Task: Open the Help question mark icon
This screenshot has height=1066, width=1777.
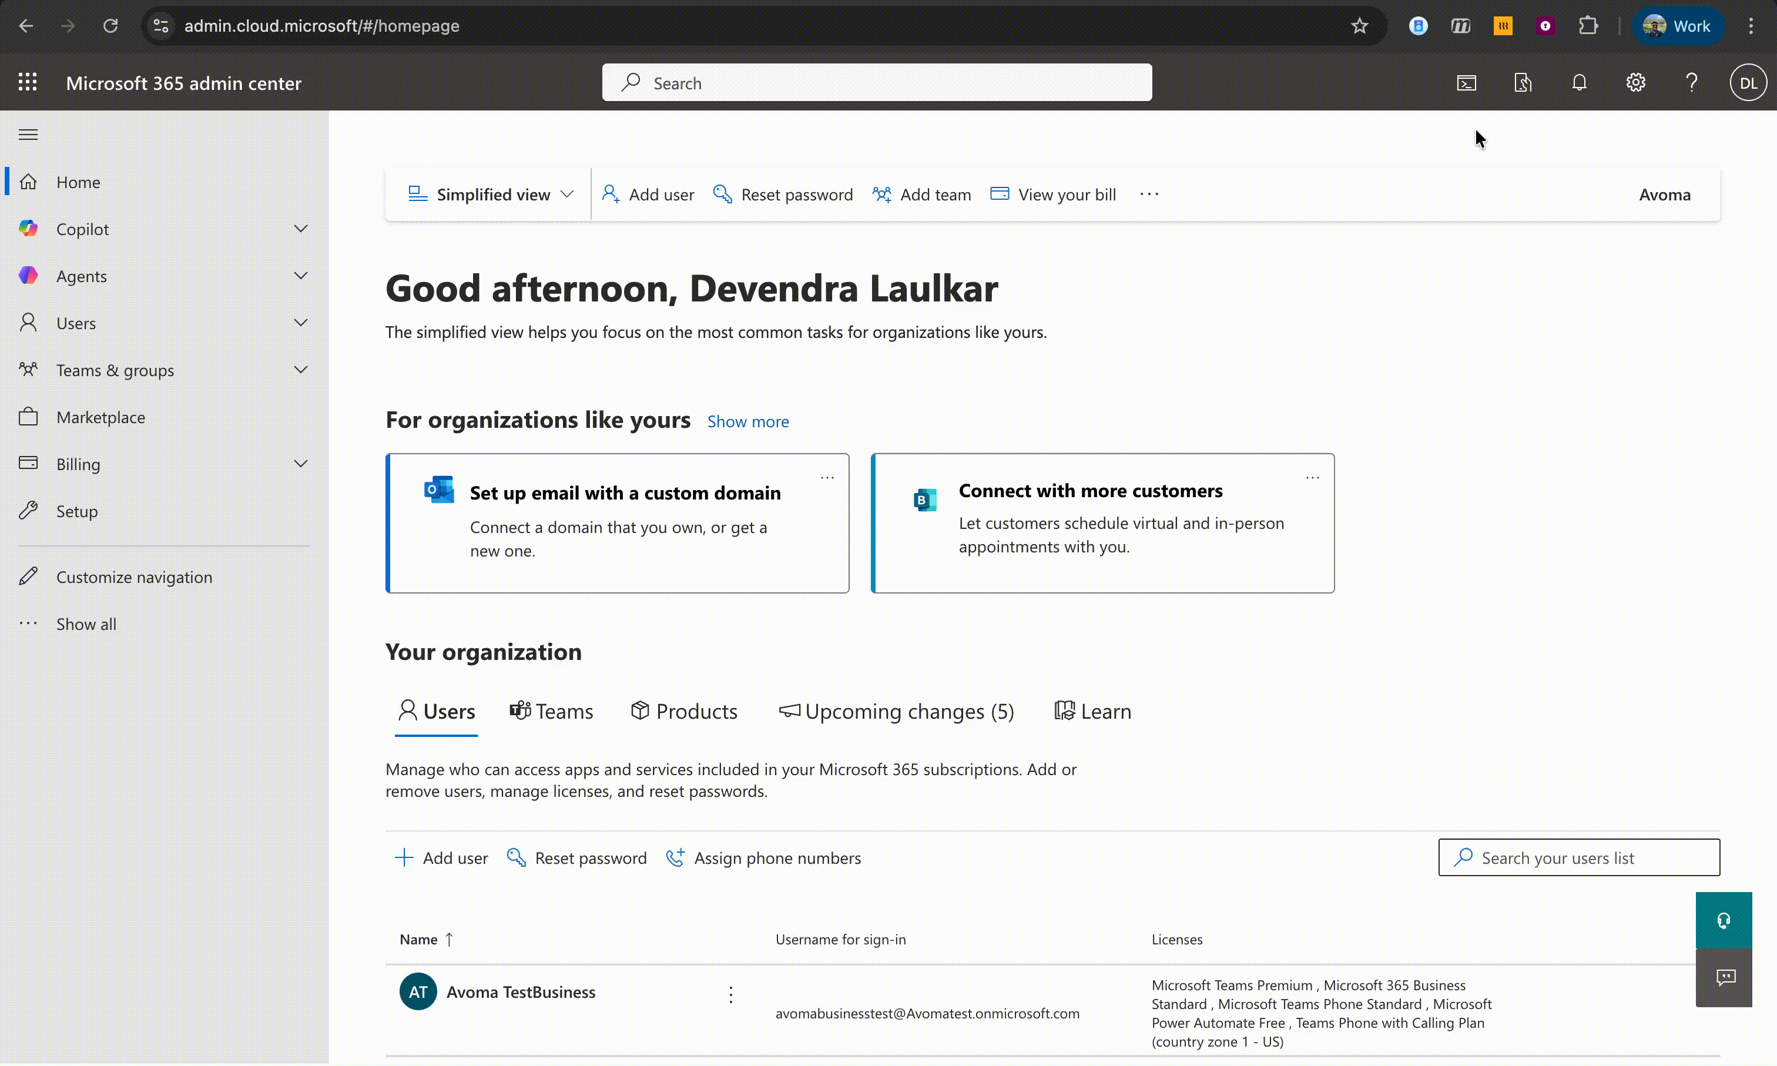Action: point(1692,82)
